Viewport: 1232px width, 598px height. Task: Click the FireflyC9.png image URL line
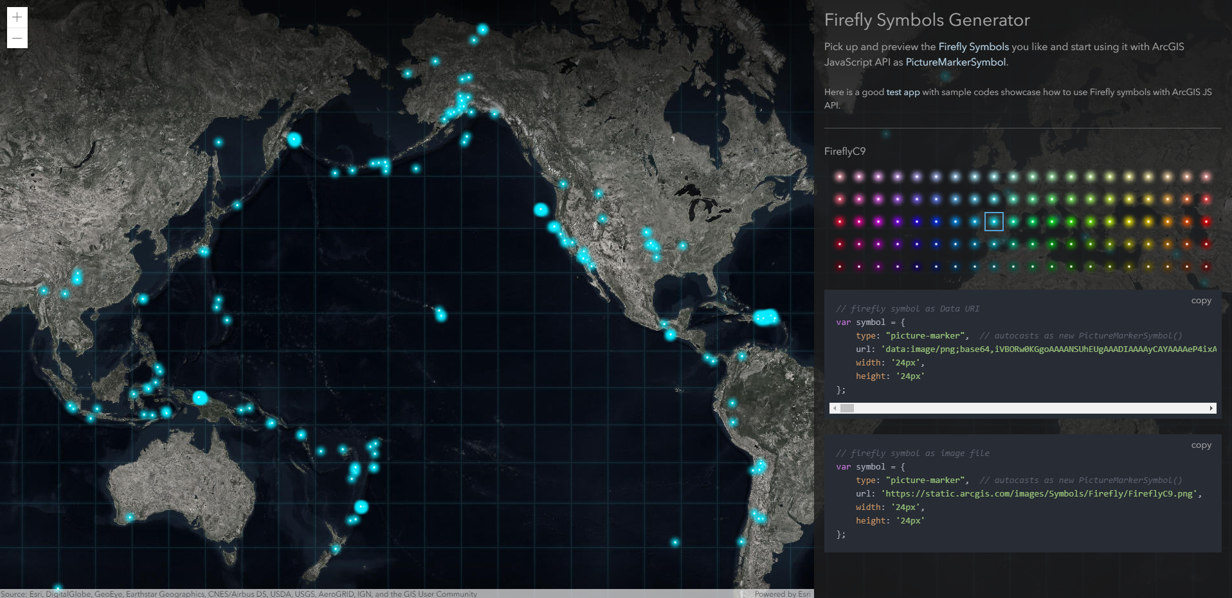click(x=1028, y=494)
